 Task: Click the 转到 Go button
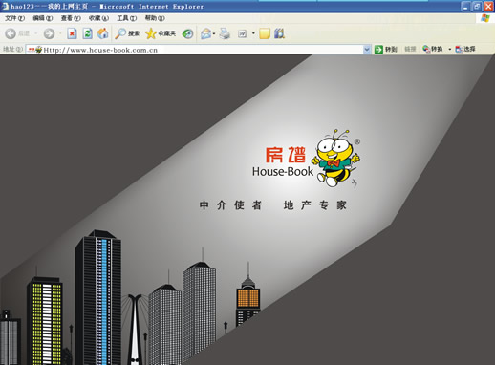click(x=385, y=49)
